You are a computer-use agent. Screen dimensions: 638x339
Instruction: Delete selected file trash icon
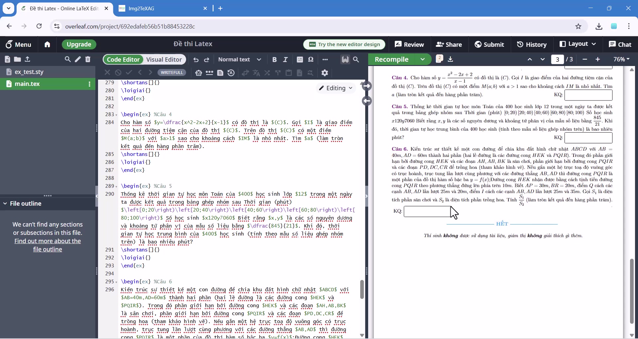click(x=88, y=59)
